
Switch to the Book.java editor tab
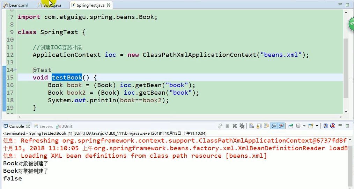50,5
